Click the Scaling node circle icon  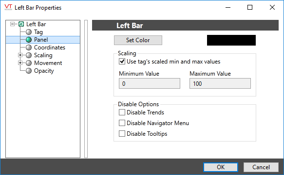pos(29,55)
